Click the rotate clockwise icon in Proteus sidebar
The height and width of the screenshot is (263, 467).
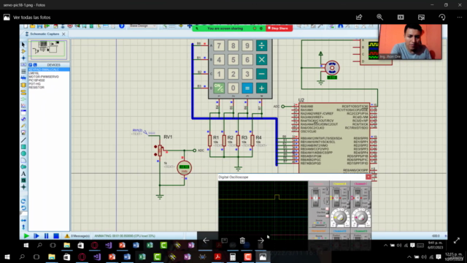[x=23, y=202]
